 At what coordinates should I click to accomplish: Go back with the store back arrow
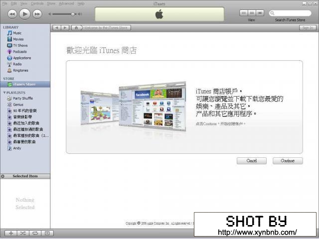click(57, 28)
